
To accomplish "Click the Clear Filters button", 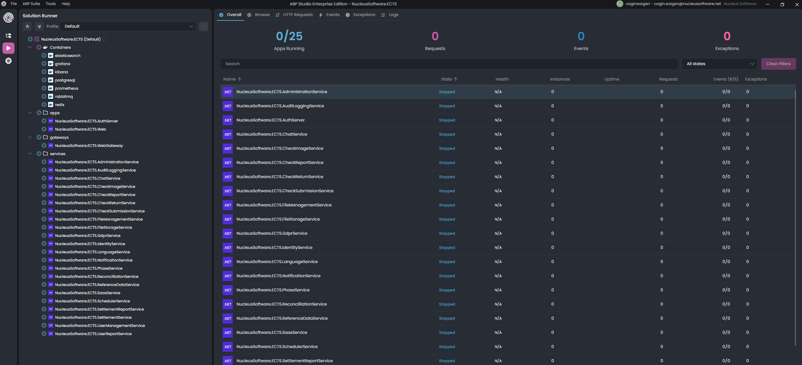I will point(778,64).
